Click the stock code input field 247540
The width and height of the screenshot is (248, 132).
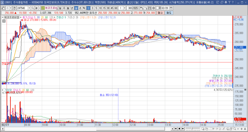click(22, 8)
